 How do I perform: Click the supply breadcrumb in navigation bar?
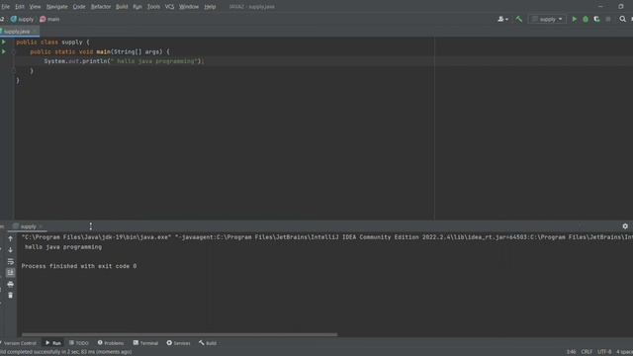(x=22, y=19)
